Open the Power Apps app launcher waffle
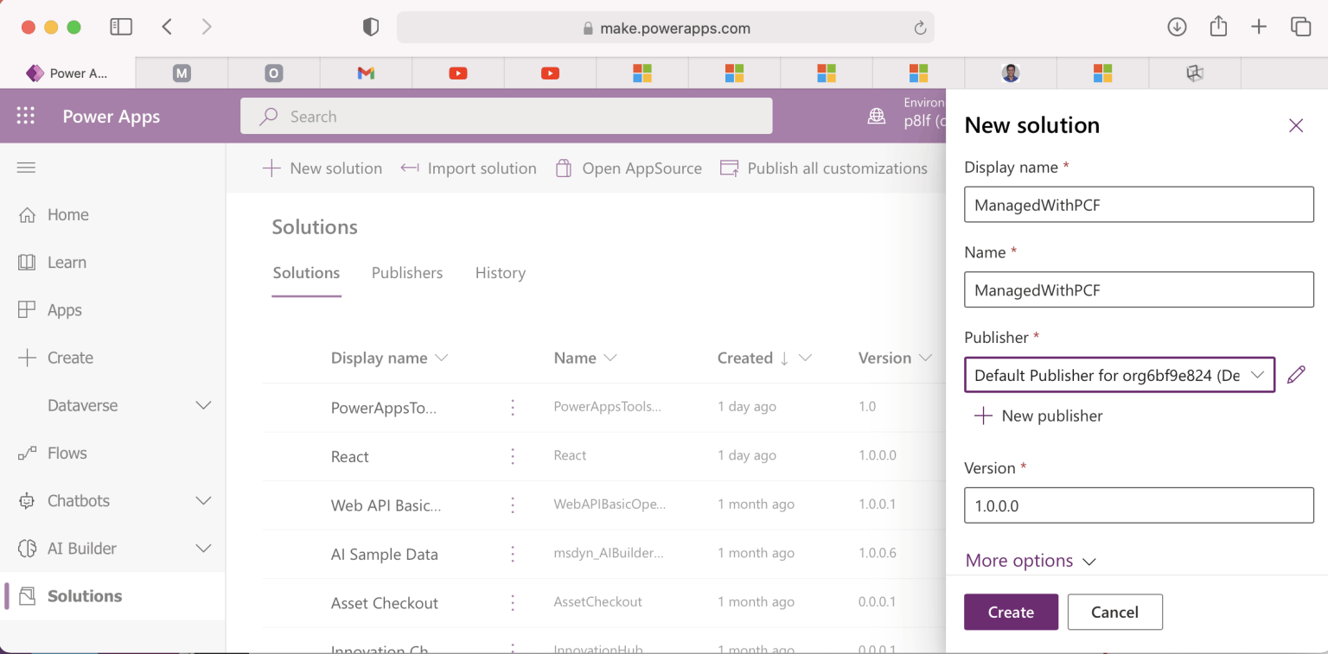Image resolution: width=1328 pixels, height=654 pixels. (26, 117)
